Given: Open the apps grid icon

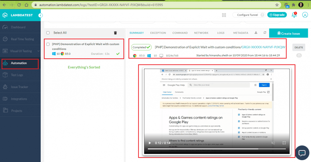Looking at the screenshot, I should tap(224, 15).
